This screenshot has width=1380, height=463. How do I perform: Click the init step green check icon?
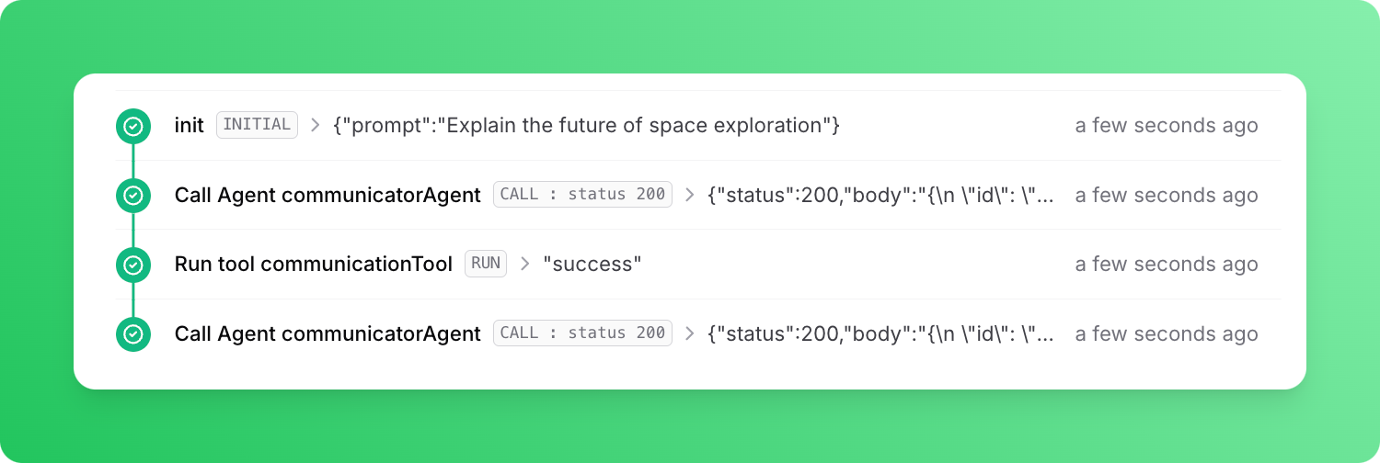pos(133,126)
